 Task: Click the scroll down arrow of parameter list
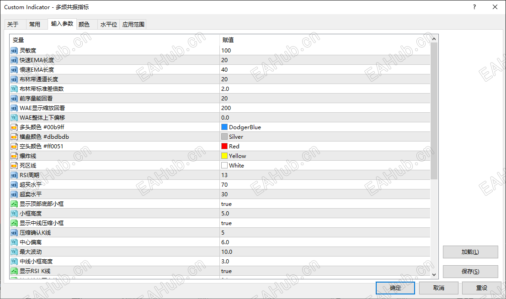434,275
